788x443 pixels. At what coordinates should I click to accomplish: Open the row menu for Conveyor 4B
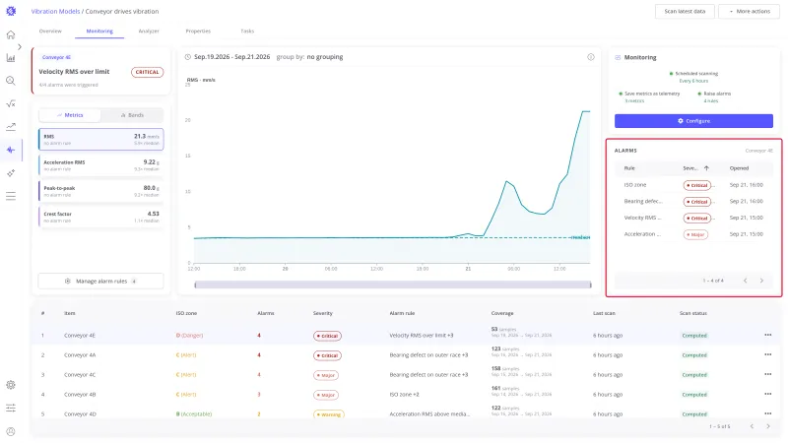pyautogui.click(x=768, y=395)
